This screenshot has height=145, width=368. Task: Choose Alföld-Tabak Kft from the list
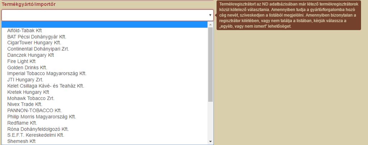(25, 31)
